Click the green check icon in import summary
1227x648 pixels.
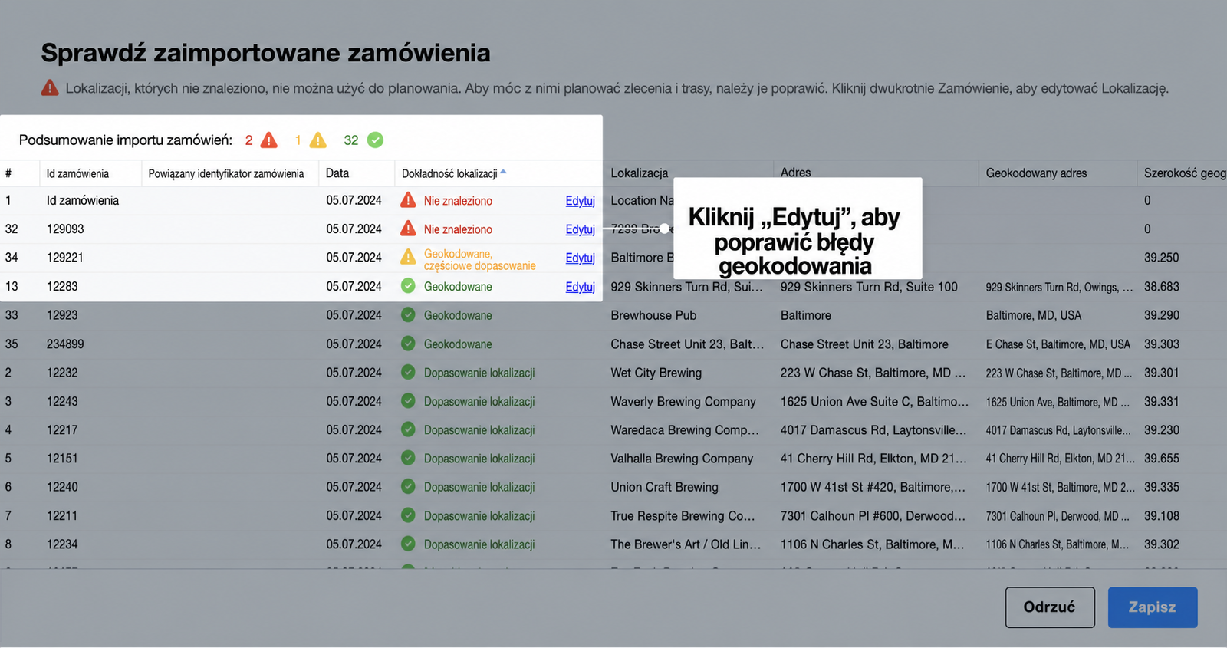pyautogui.click(x=375, y=140)
